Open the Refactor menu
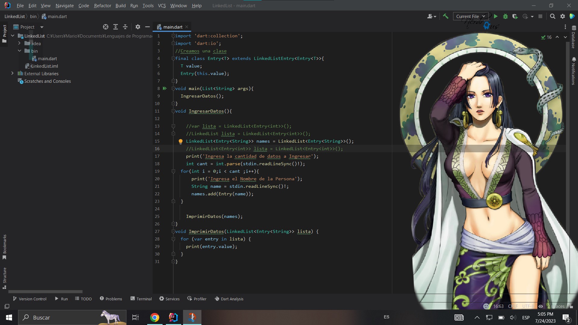 click(x=102, y=5)
